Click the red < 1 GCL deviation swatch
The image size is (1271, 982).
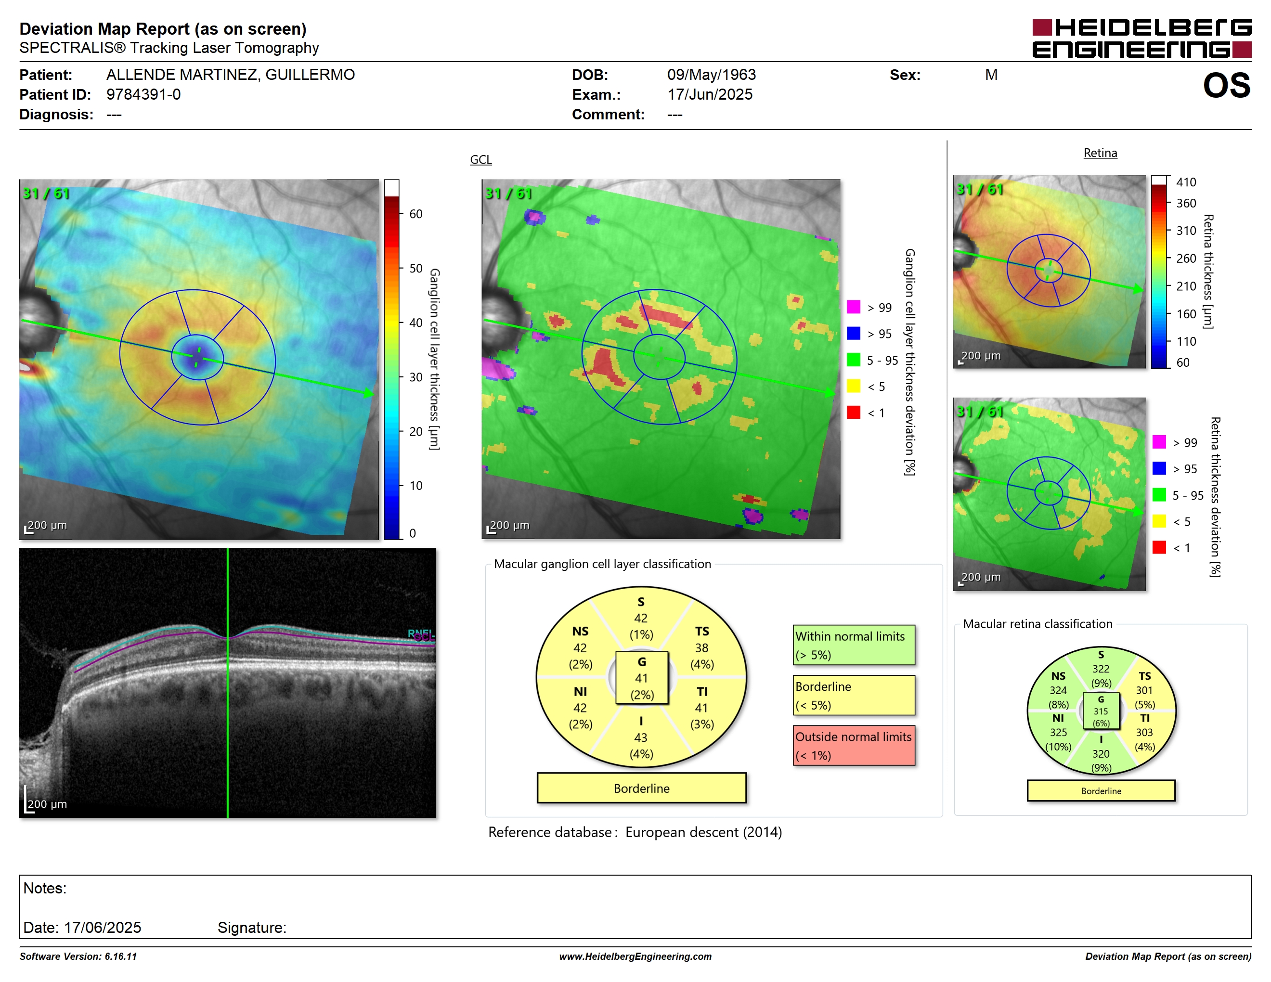click(x=853, y=413)
